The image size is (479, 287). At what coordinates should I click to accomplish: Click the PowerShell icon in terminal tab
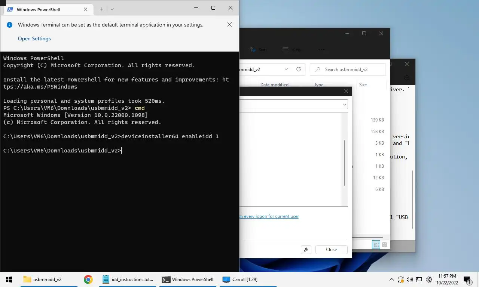coord(10,9)
